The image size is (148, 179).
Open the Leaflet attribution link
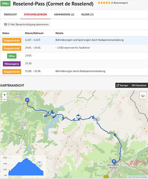click(x=130, y=177)
